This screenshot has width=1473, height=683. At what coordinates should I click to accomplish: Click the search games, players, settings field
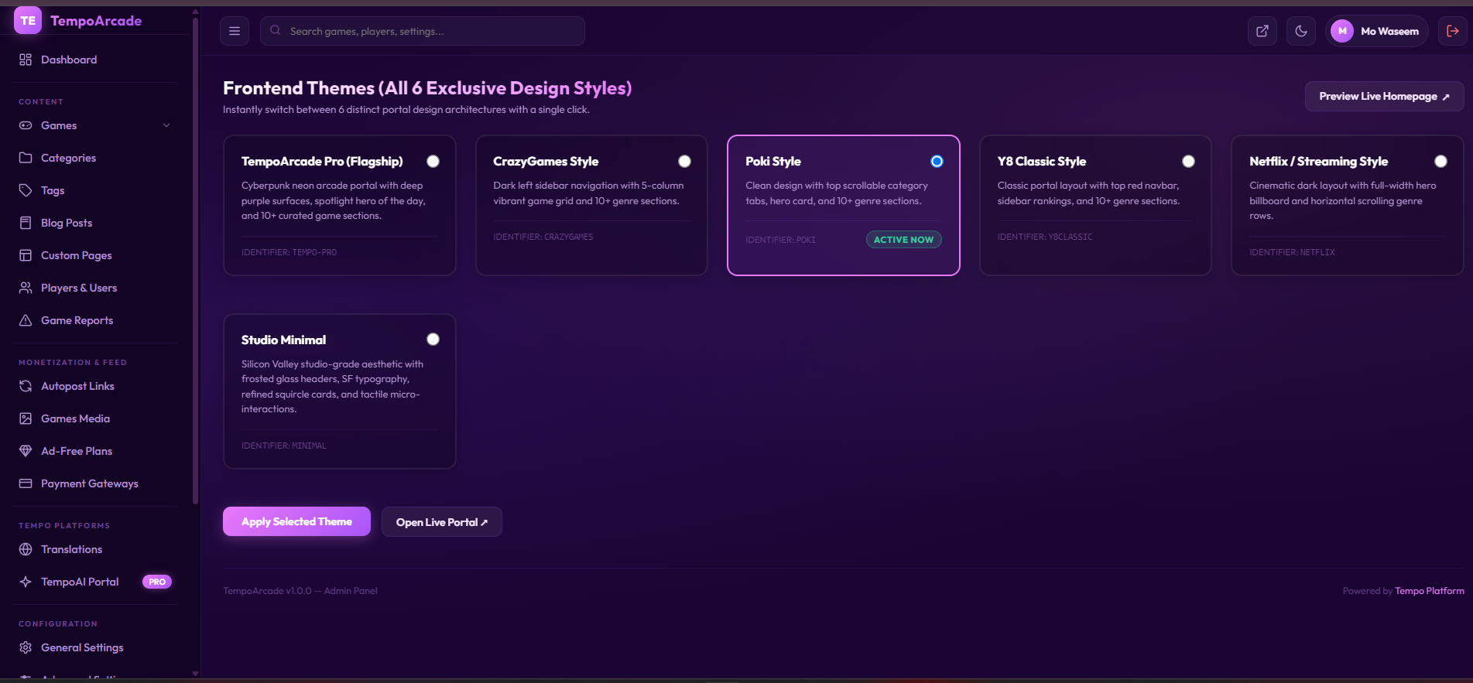click(x=423, y=31)
